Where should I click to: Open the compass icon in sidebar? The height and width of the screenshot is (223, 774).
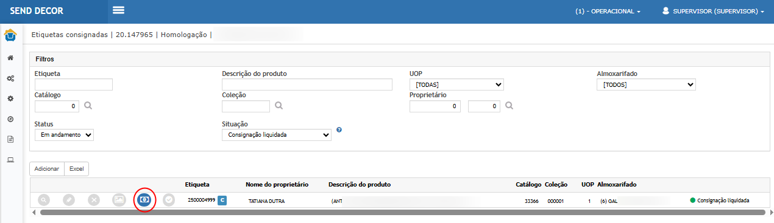tap(10, 119)
